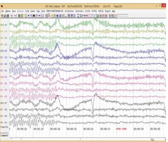Open the Sn 7.5µV/mm sensitivity setting
The height and width of the screenshot is (142, 168).
69,11
